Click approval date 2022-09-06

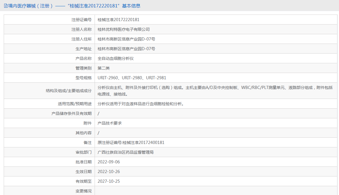click(x=109, y=162)
